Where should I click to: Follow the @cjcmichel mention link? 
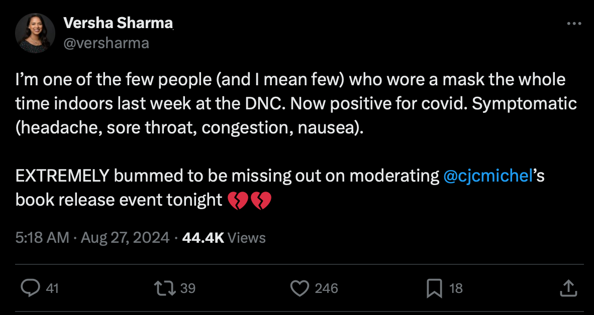tap(488, 177)
